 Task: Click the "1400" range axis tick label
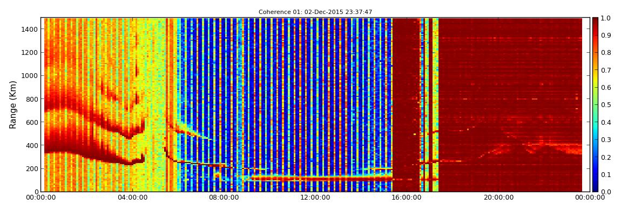30,29
